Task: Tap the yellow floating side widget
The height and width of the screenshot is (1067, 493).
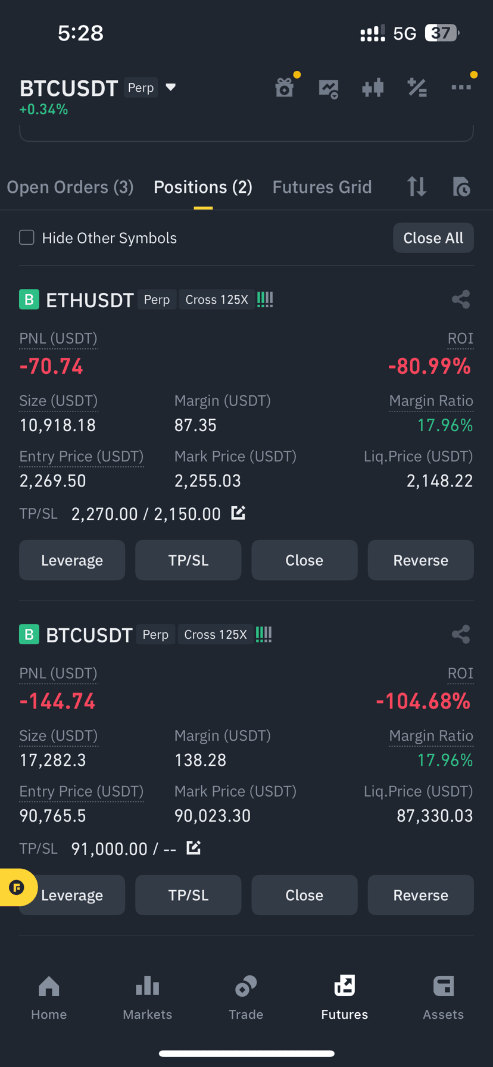Action: [x=18, y=888]
